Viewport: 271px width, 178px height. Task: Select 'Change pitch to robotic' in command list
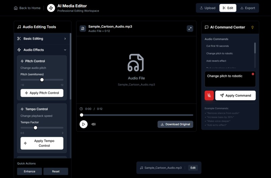pos(220,53)
